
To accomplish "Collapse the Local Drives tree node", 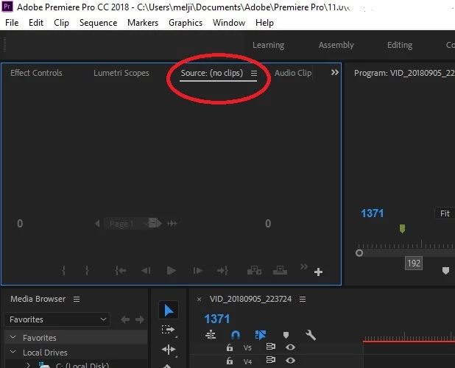I will (13, 352).
